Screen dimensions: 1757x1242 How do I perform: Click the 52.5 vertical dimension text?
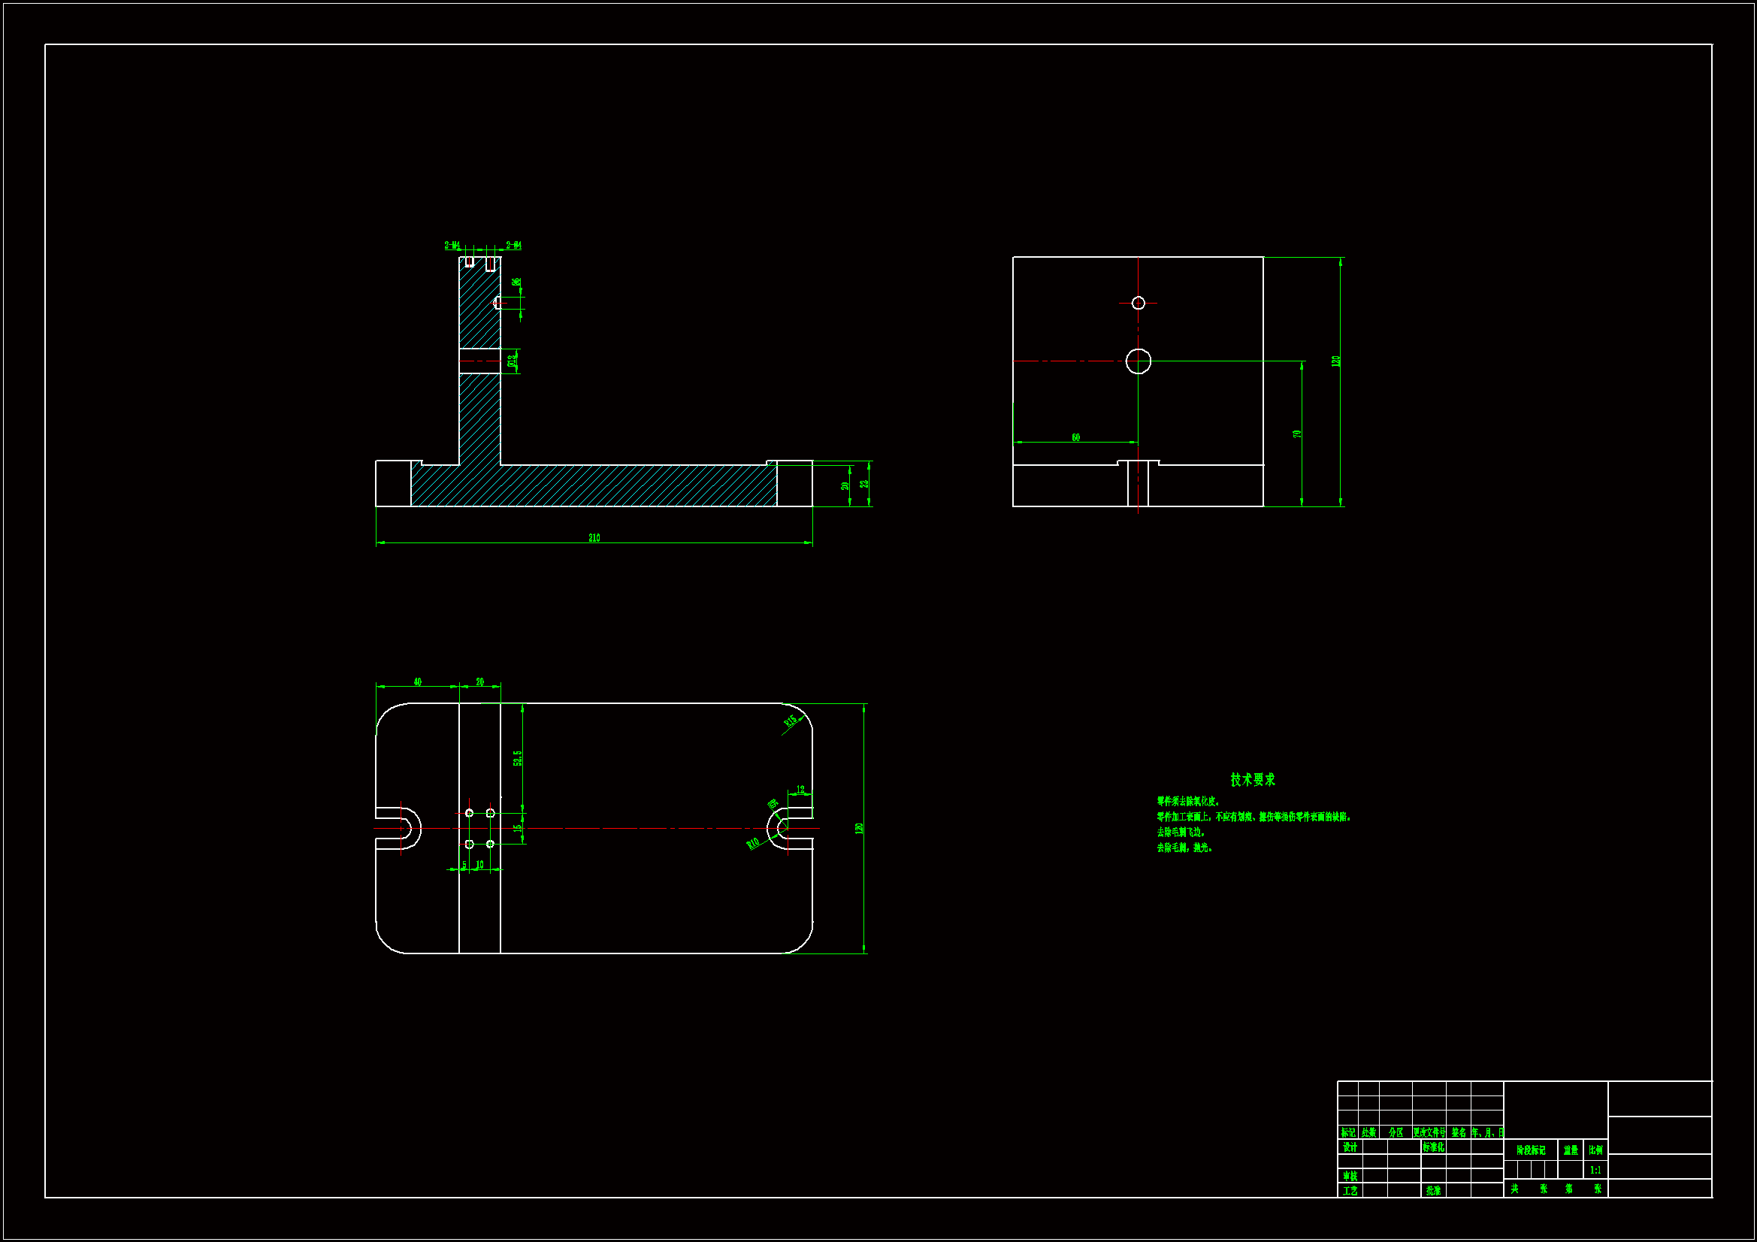click(518, 758)
